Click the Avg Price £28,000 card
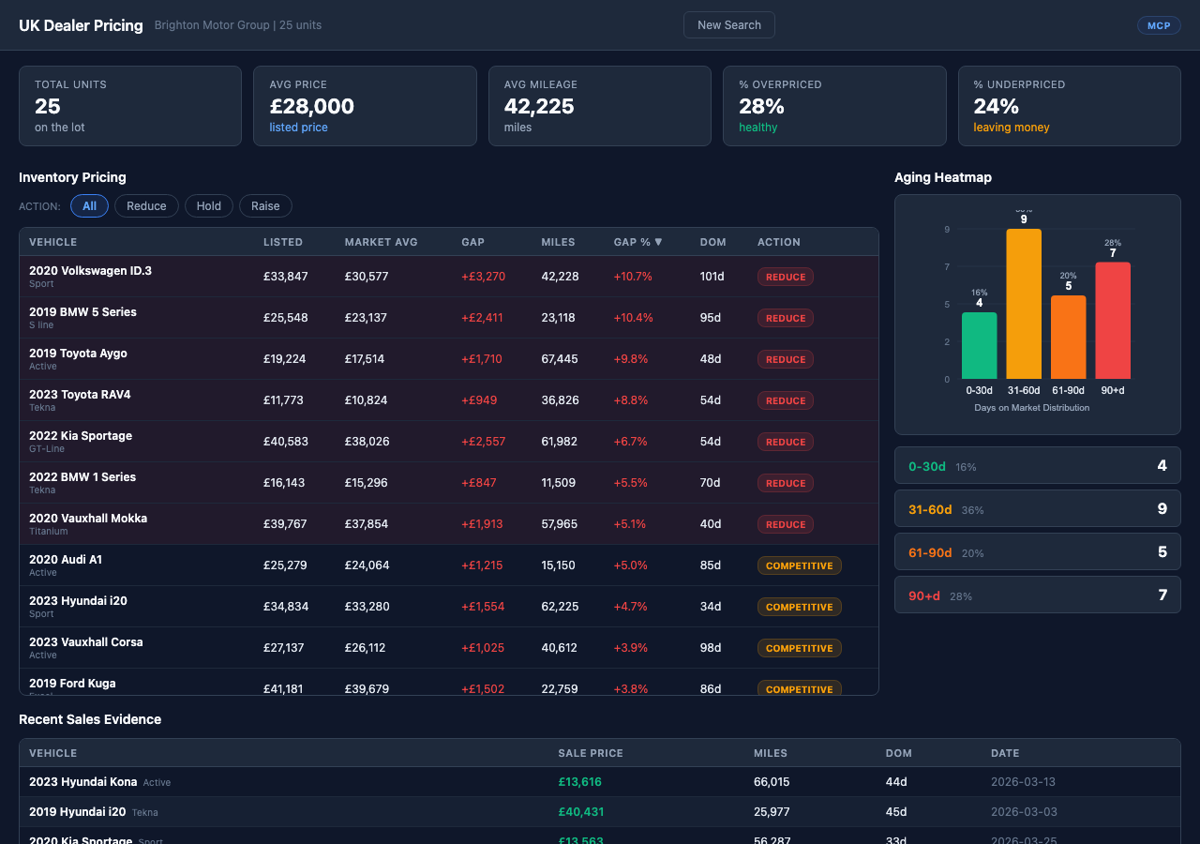The image size is (1200, 844). [x=365, y=106]
